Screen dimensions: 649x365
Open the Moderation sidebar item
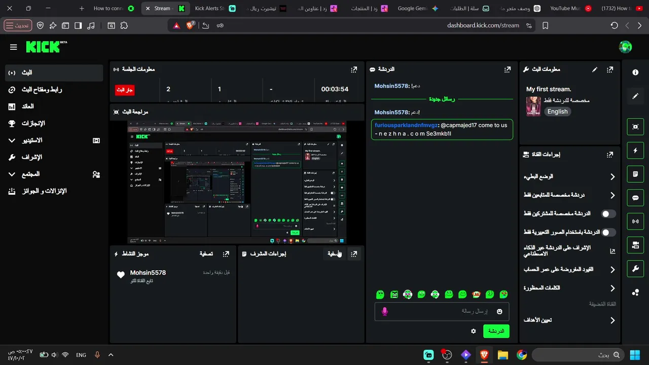click(54, 157)
